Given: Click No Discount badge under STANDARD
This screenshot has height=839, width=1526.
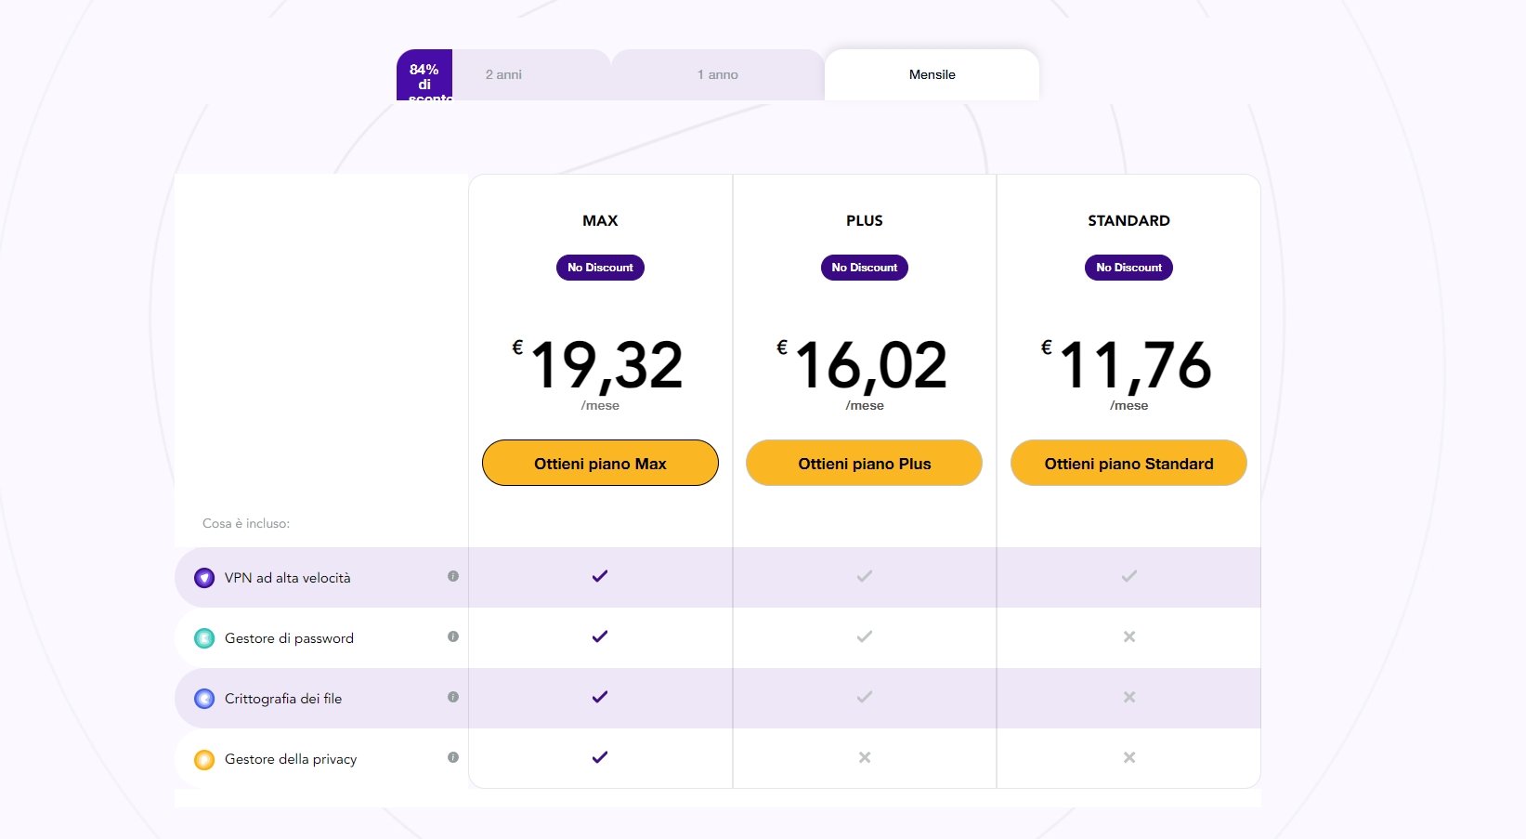Looking at the screenshot, I should [x=1128, y=268].
